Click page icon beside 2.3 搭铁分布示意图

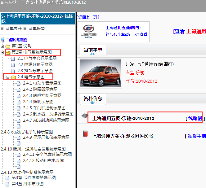[13, 71]
